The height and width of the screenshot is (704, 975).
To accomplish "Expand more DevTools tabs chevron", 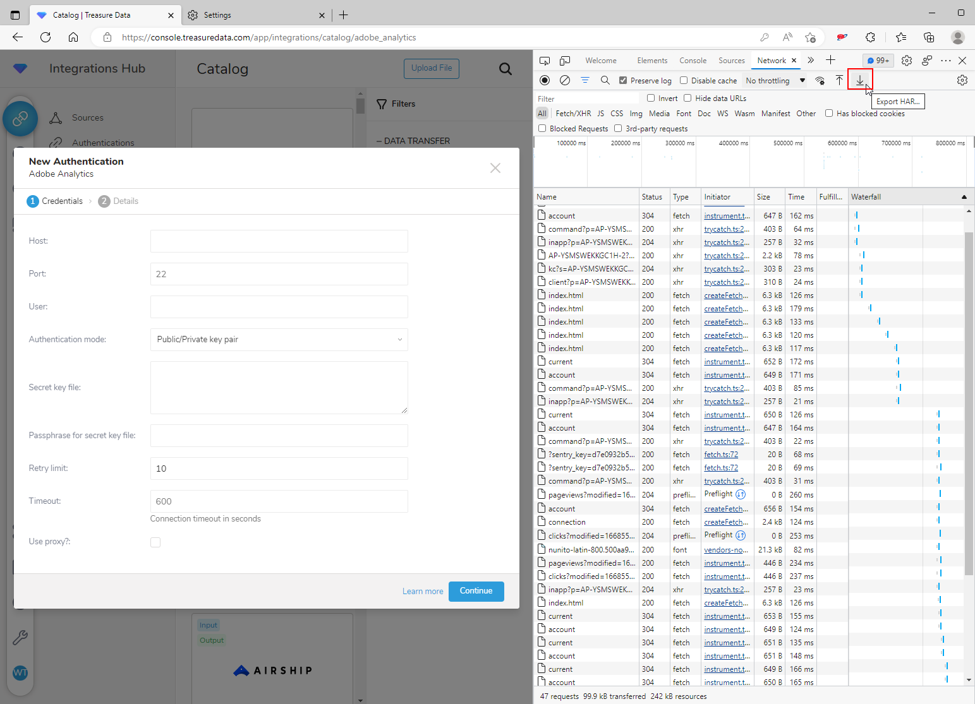I will coord(811,61).
